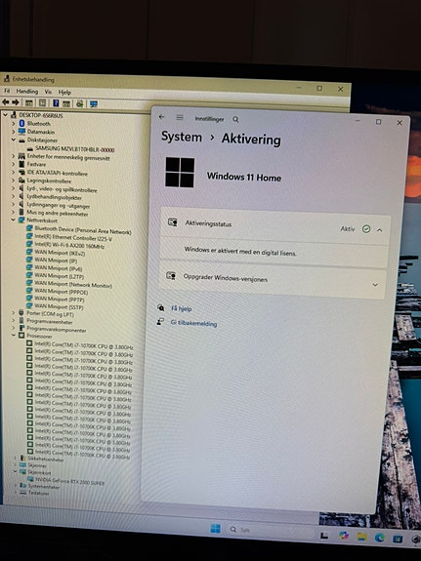Open File Explorer from the taskbar

pyautogui.click(x=361, y=537)
